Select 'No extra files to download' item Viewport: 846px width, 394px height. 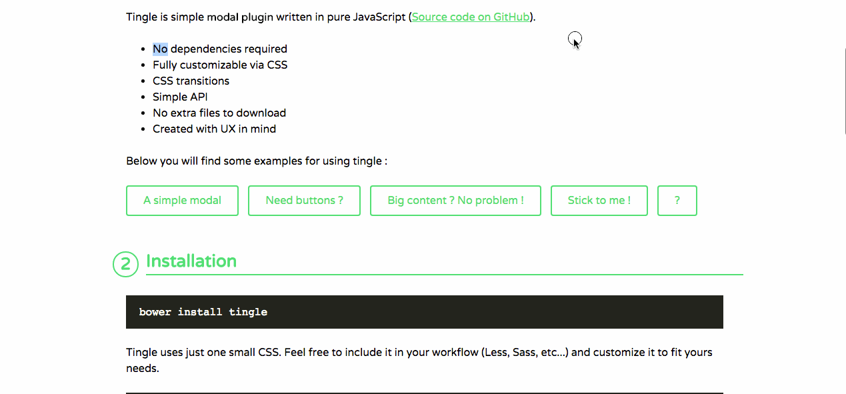219,112
